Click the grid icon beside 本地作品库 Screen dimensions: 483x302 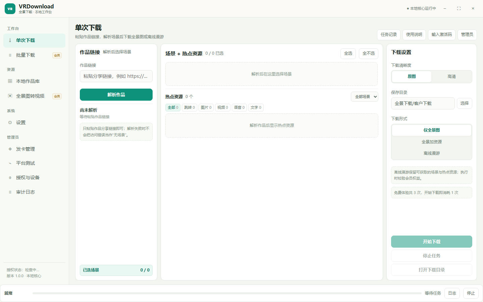pyautogui.click(x=10, y=81)
